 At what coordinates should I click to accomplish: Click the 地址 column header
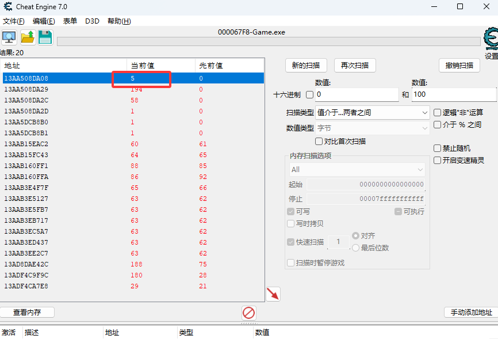[x=63, y=66]
